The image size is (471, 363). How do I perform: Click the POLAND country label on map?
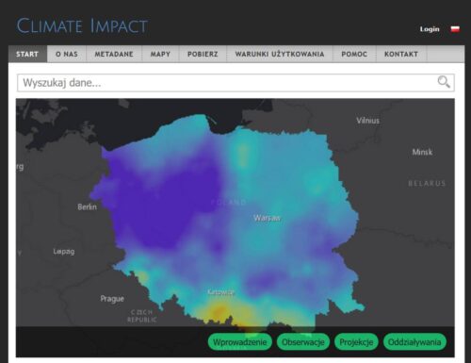click(x=228, y=202)
